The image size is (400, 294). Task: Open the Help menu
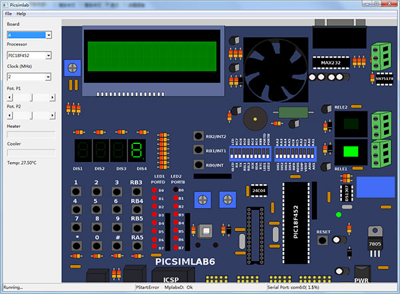click(21, 14)
